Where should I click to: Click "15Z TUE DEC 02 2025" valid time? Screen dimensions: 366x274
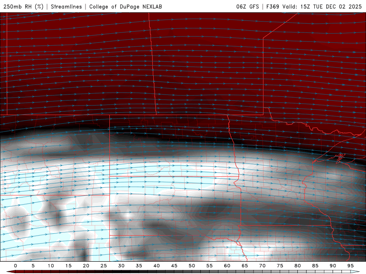(331, 6)
